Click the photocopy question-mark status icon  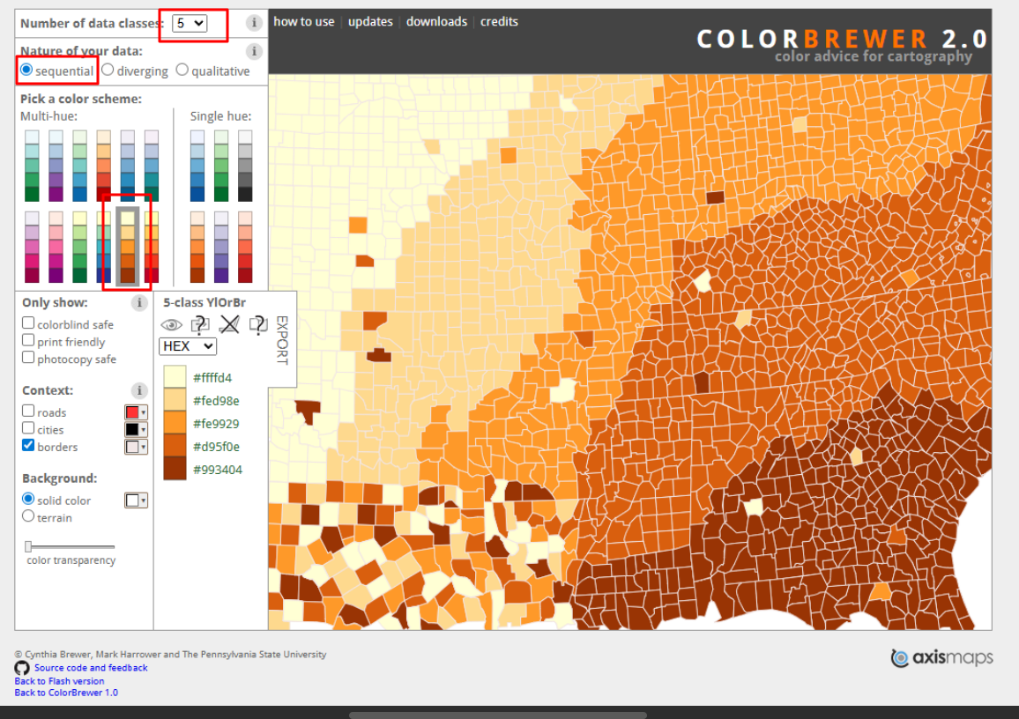click(x=200, y=324)
